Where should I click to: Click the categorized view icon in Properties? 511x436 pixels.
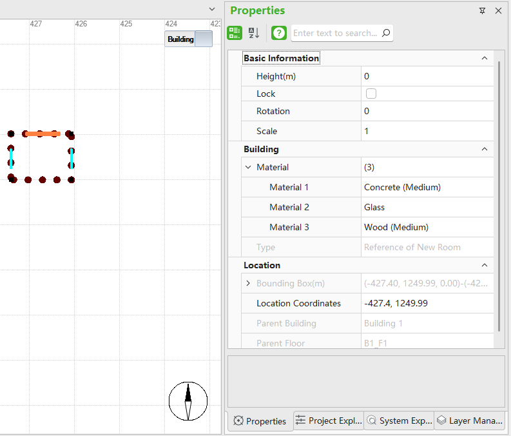coord(235,33)
